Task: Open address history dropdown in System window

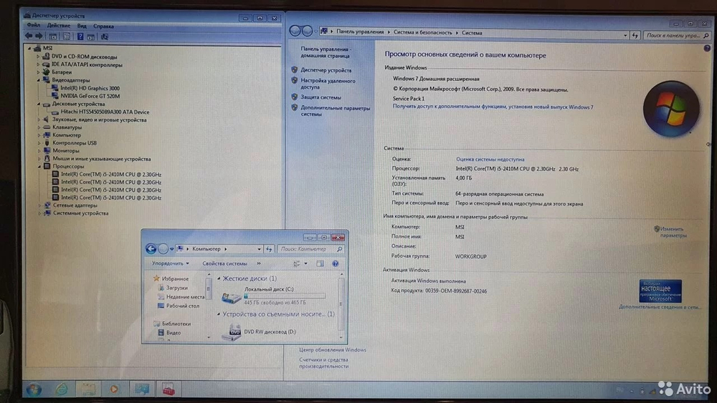Action: [x=625, y=35]
